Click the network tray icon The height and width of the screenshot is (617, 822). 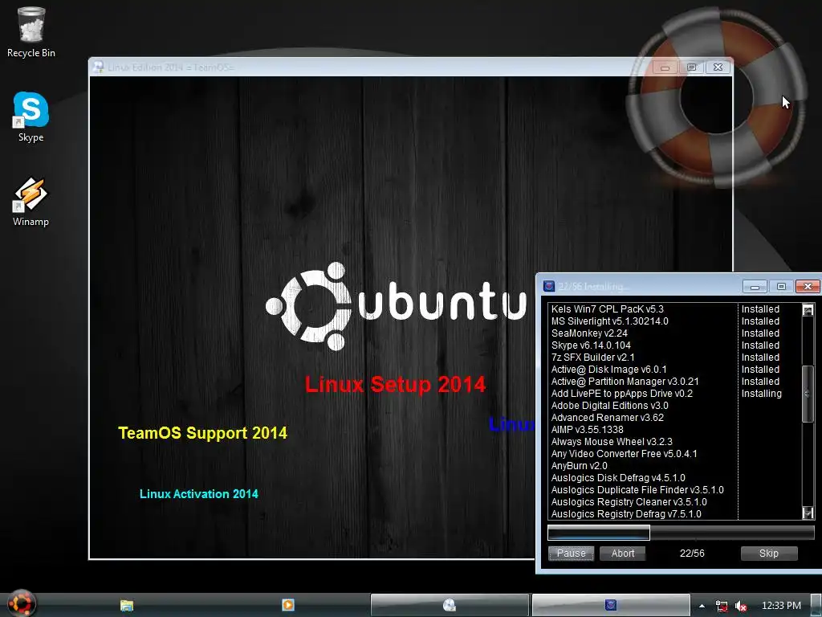click(x=722, y=606)
